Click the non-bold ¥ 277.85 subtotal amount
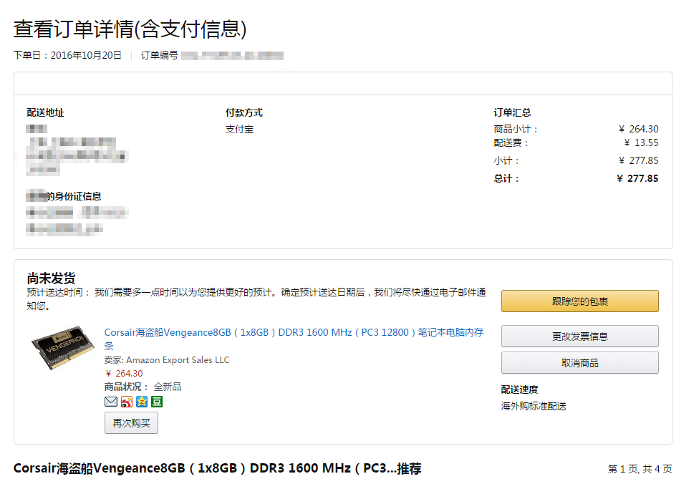This screenshot has width=689, height=489. point(638,161)
